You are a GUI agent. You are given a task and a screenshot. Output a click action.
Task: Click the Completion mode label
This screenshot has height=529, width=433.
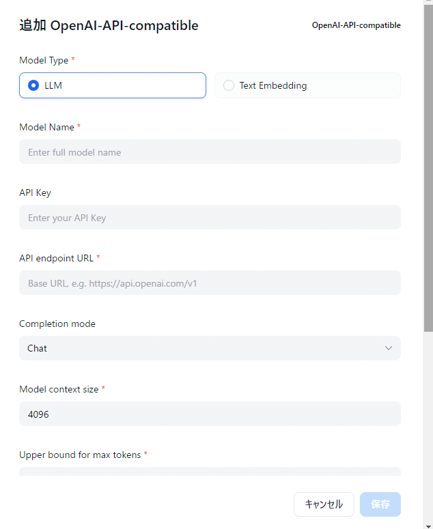pyautogui.click(x=57, y=324)
